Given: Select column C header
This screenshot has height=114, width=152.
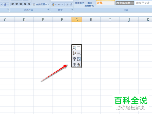Looking at the screenshot, I should pyautogui.click(x=7, y=20).
